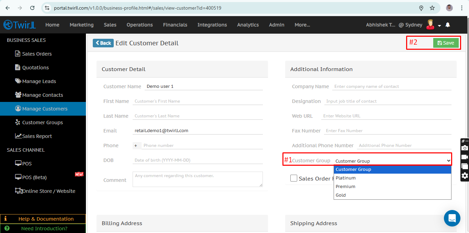This screenshot has height=233, width=469.
Task: Go to Manage Leads
Action: 39,81
